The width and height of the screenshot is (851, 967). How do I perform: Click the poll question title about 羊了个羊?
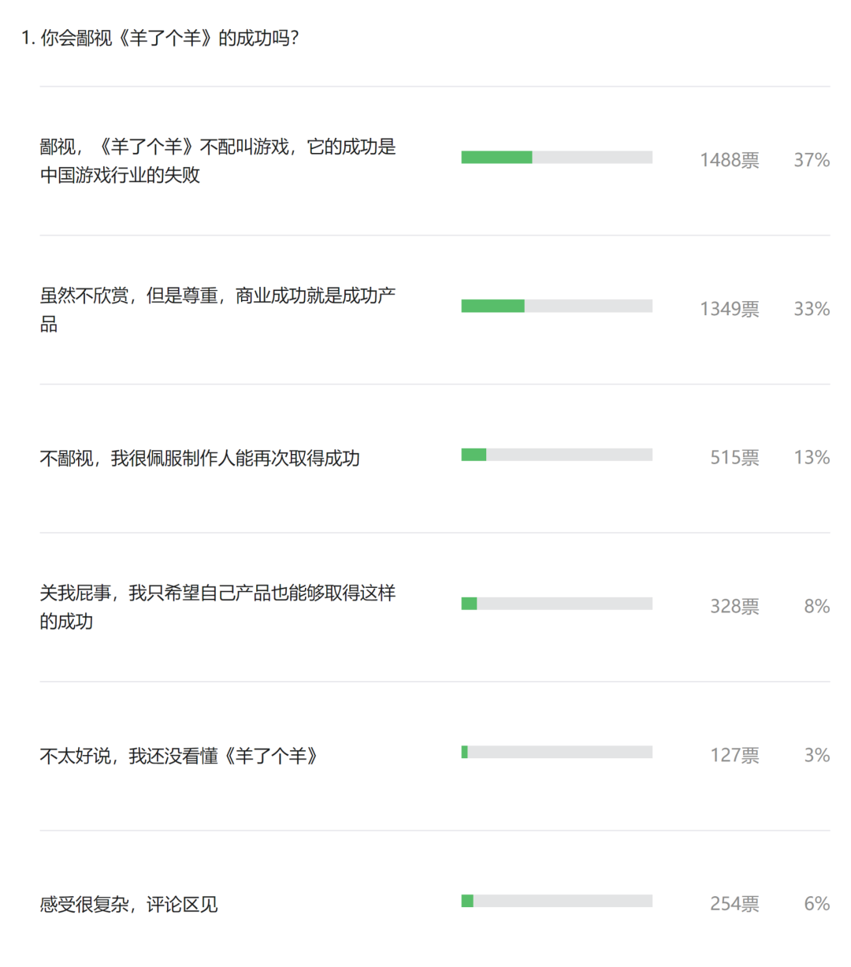click(x=160, y=38)
